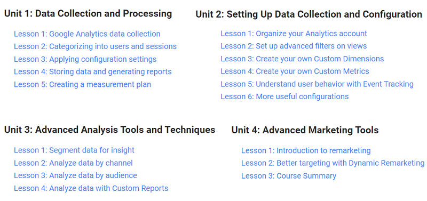Open Analyze data by channel lesson
Image resolution: width=427 pixels, height=201 pixels.
pos(73,163)
